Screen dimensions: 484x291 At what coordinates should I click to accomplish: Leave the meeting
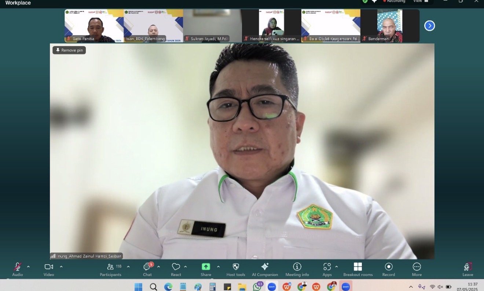tap(467, 269)
